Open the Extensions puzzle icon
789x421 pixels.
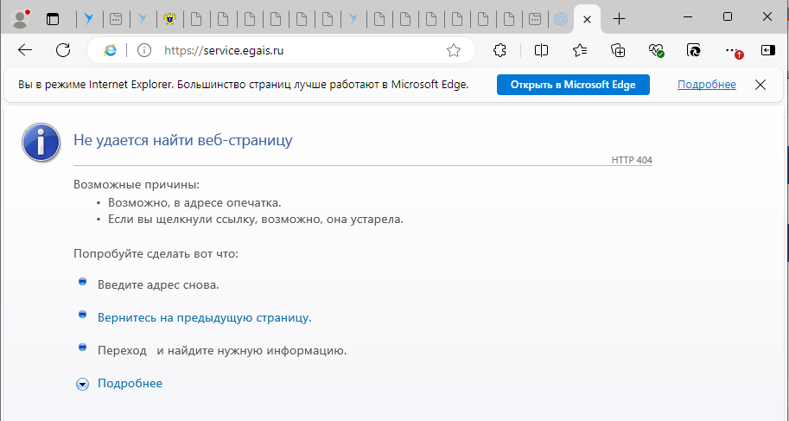tap(499, 50)
